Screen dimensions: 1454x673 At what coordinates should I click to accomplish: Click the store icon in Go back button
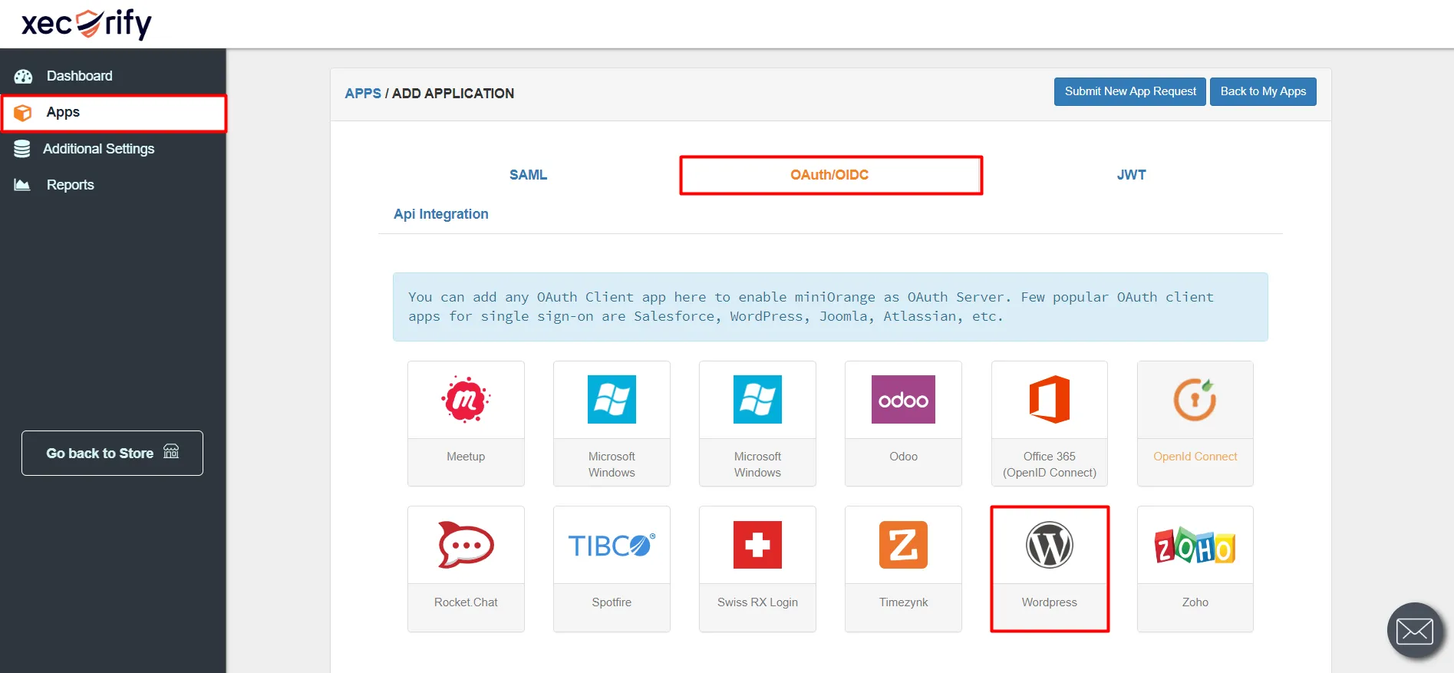(171, 452)
